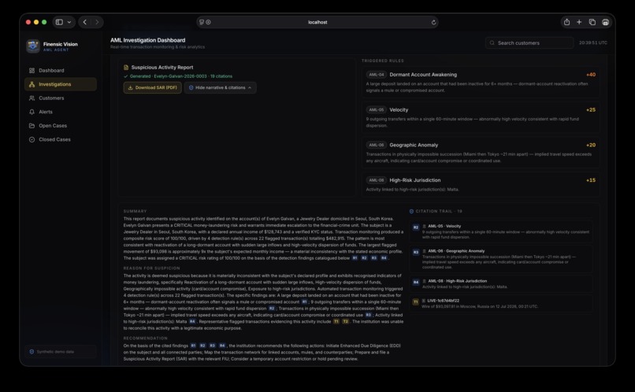Click the magnifier icon in Search customers
635x392 pixels.
(x=492, y=43)
